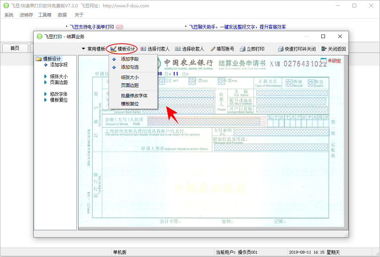The width and height of the screenshot is (380, 257).
Task: Tick the 加急 Urgent checkbox field
Action: point(311,83)
